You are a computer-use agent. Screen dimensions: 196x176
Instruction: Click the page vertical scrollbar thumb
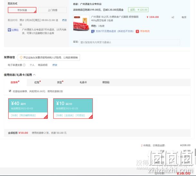[195, 152]
